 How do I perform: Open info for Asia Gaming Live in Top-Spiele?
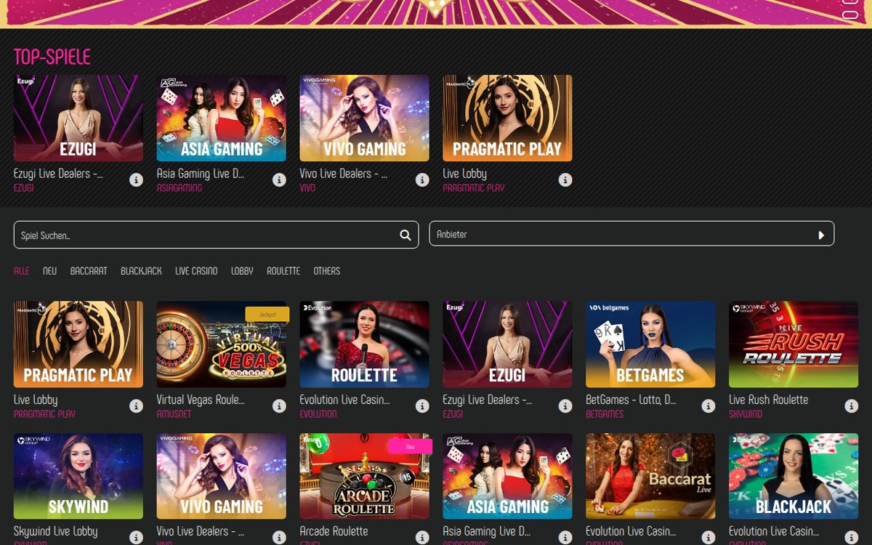(x=279, y=179)
